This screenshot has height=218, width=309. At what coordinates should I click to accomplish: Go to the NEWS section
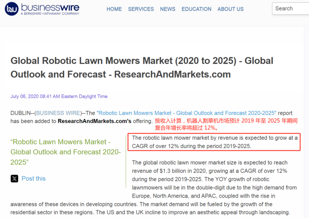point(168,9)
